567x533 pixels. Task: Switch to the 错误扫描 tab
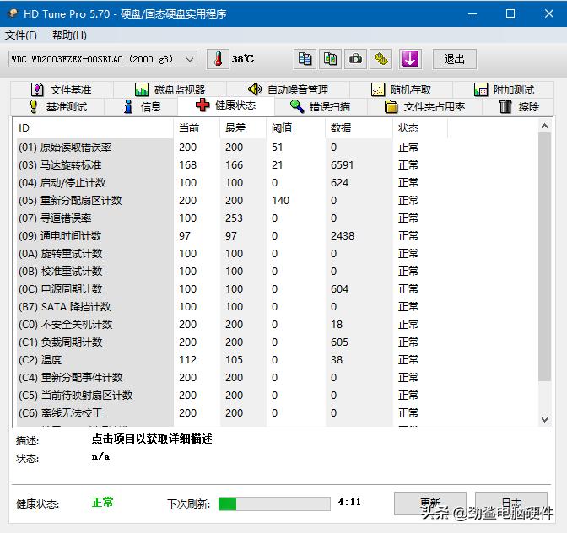click(x=321, y=107)
